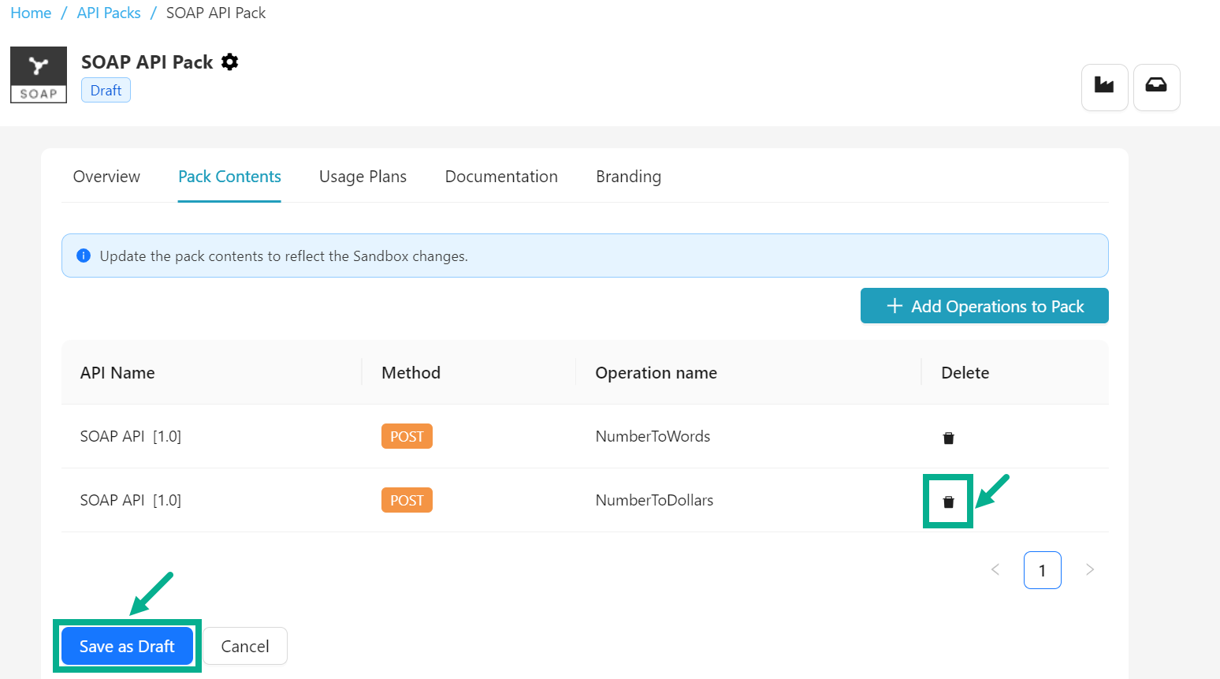1220x679 pixels.
Task: Select page 1 in pagination
Action: click(1042, 570)
